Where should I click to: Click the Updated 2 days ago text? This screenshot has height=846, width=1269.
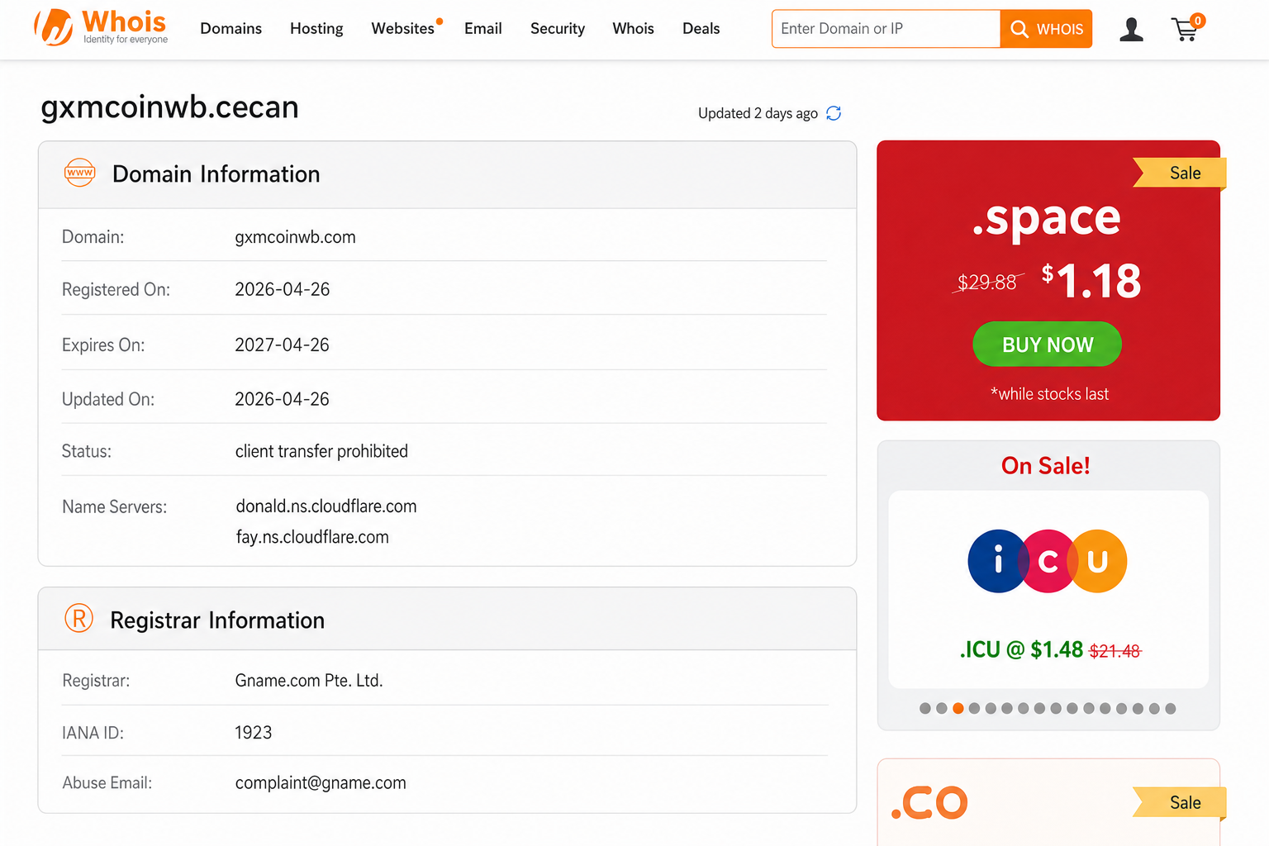[x=758, y=113]
